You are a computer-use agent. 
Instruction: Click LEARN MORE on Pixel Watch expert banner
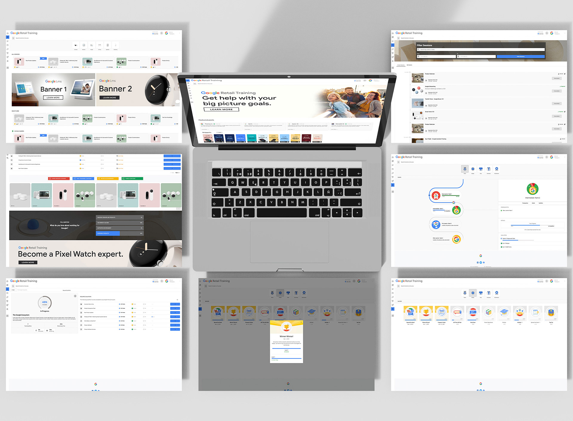click(x=28, y=263)
